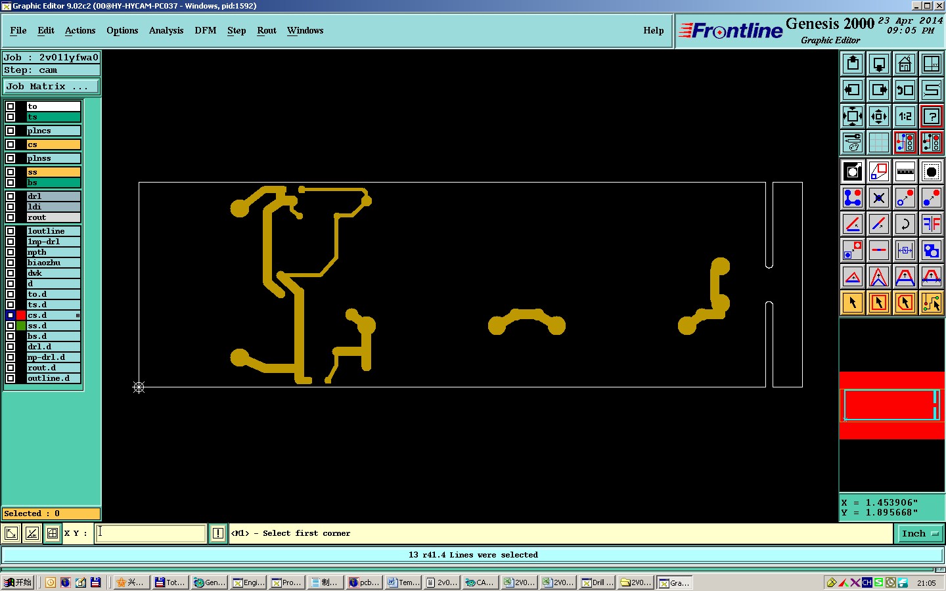Click the black X delete point icon

(878, 198)
